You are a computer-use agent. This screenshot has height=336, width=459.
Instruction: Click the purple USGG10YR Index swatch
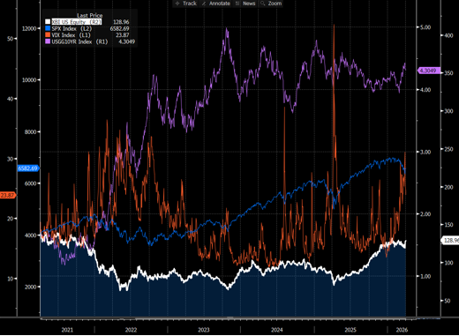[x=48, y=41]
